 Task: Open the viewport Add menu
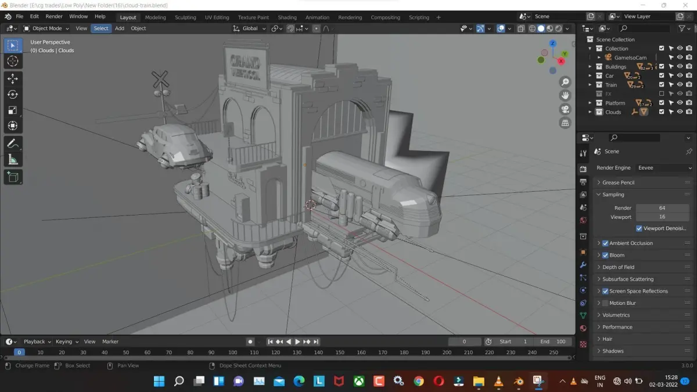click(x=120, y=28)
